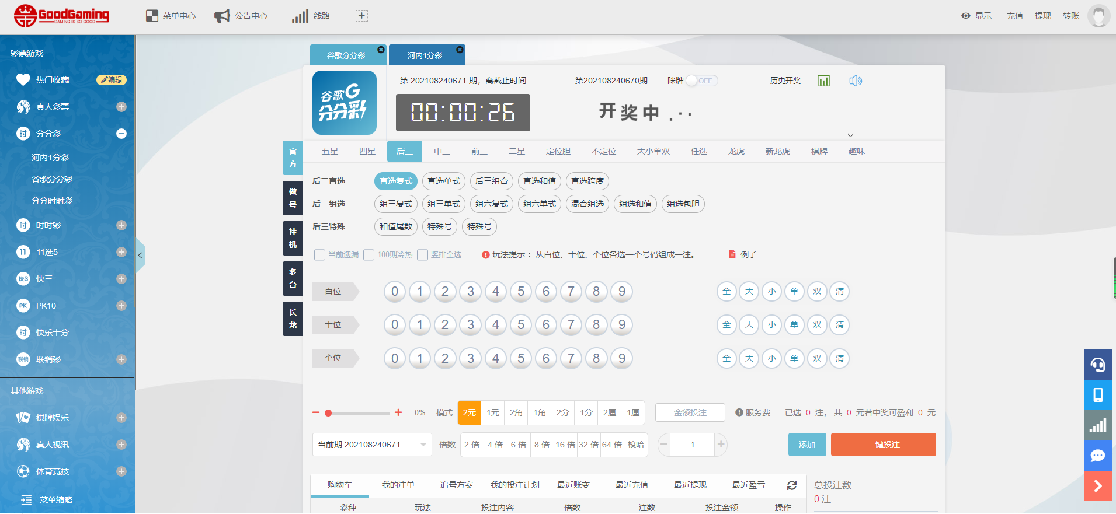The height and width of the screenshot is (514, 1116).
Task: Collapse the 分分彩 sidebar section
Action: point(121,134)
